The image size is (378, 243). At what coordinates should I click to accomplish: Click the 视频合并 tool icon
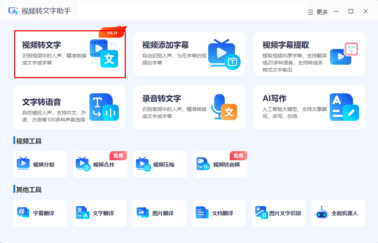83,164
